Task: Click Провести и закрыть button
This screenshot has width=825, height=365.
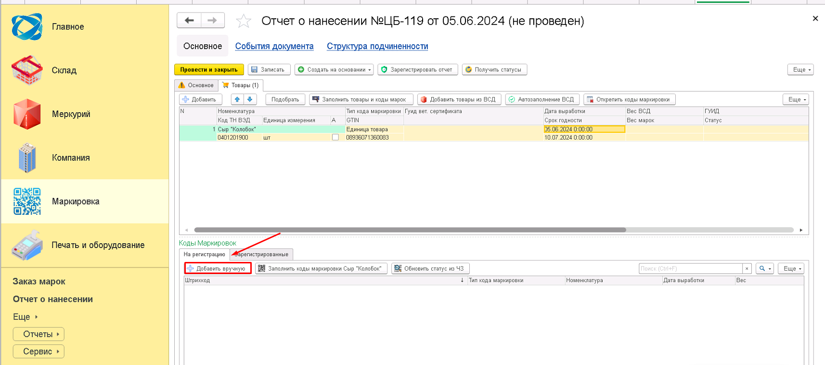Action: click(209, 70)
